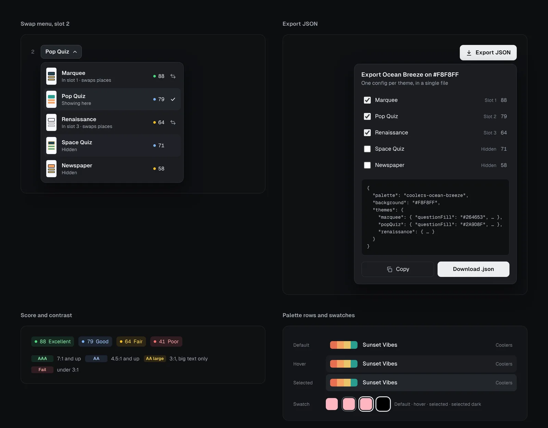Click 'One config per theme' subtitle
Screen dimensions: 548x428
click(x=404, y=83)
